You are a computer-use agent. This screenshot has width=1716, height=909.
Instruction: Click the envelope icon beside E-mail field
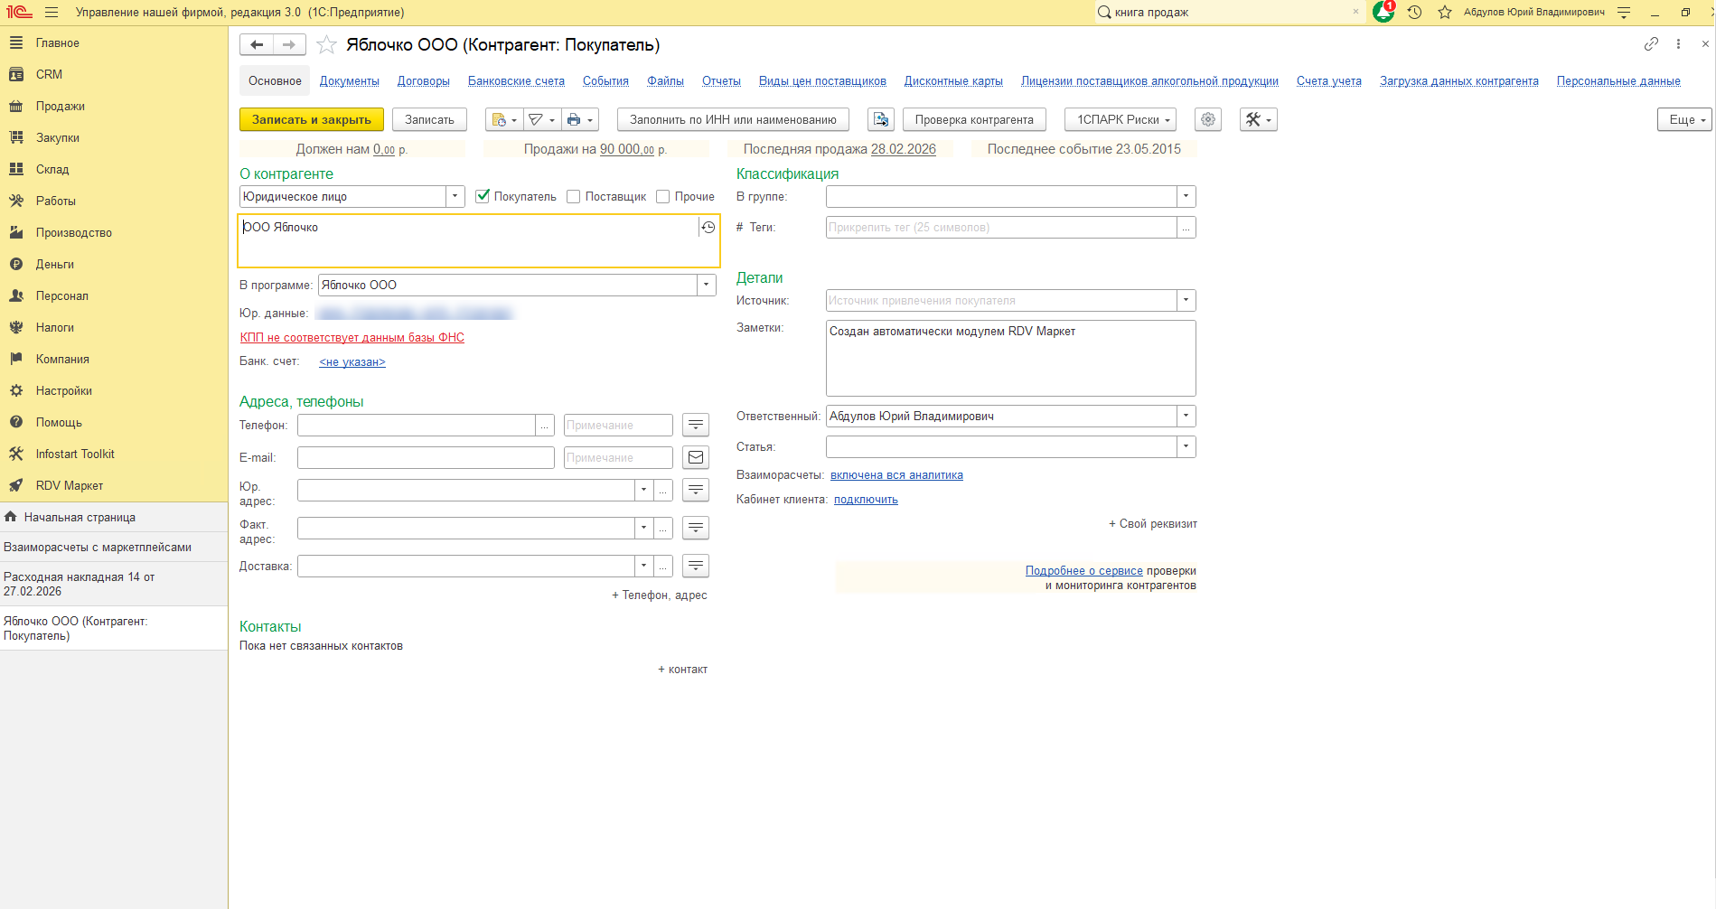pos(695,458)
